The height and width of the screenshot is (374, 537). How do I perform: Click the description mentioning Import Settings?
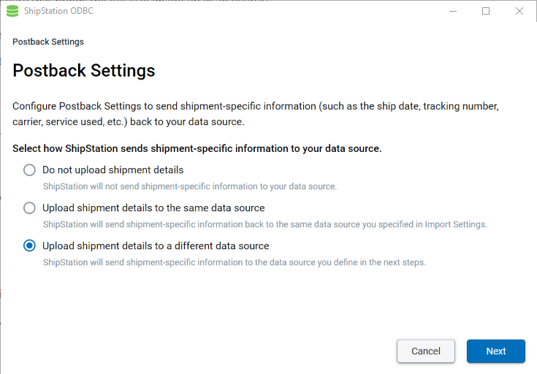click(x=265, y=224)
